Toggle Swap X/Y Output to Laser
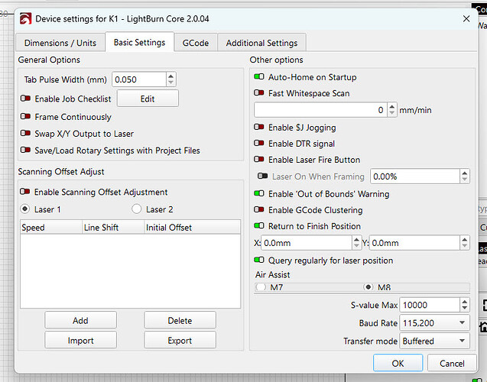487x382 pixels. coord(27,134)
